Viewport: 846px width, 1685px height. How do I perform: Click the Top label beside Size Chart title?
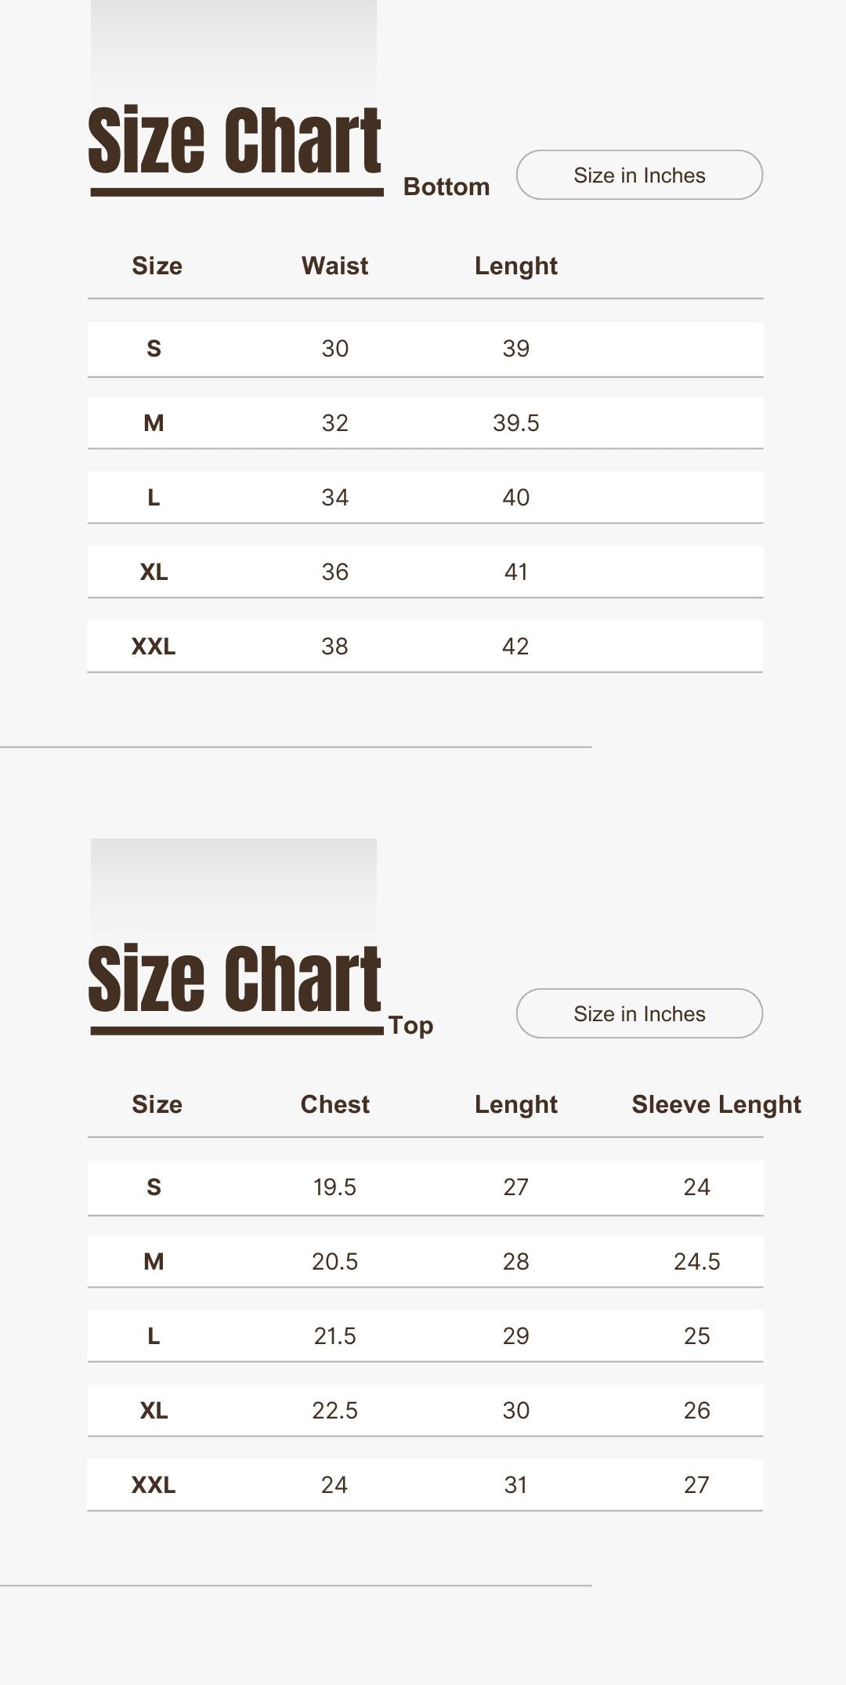coord(410,1025)
